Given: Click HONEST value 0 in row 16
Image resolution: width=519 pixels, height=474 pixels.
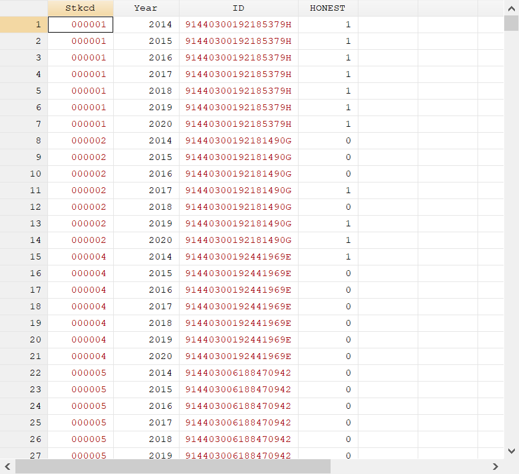Looking at the screenshot, I should pos(328,273).
